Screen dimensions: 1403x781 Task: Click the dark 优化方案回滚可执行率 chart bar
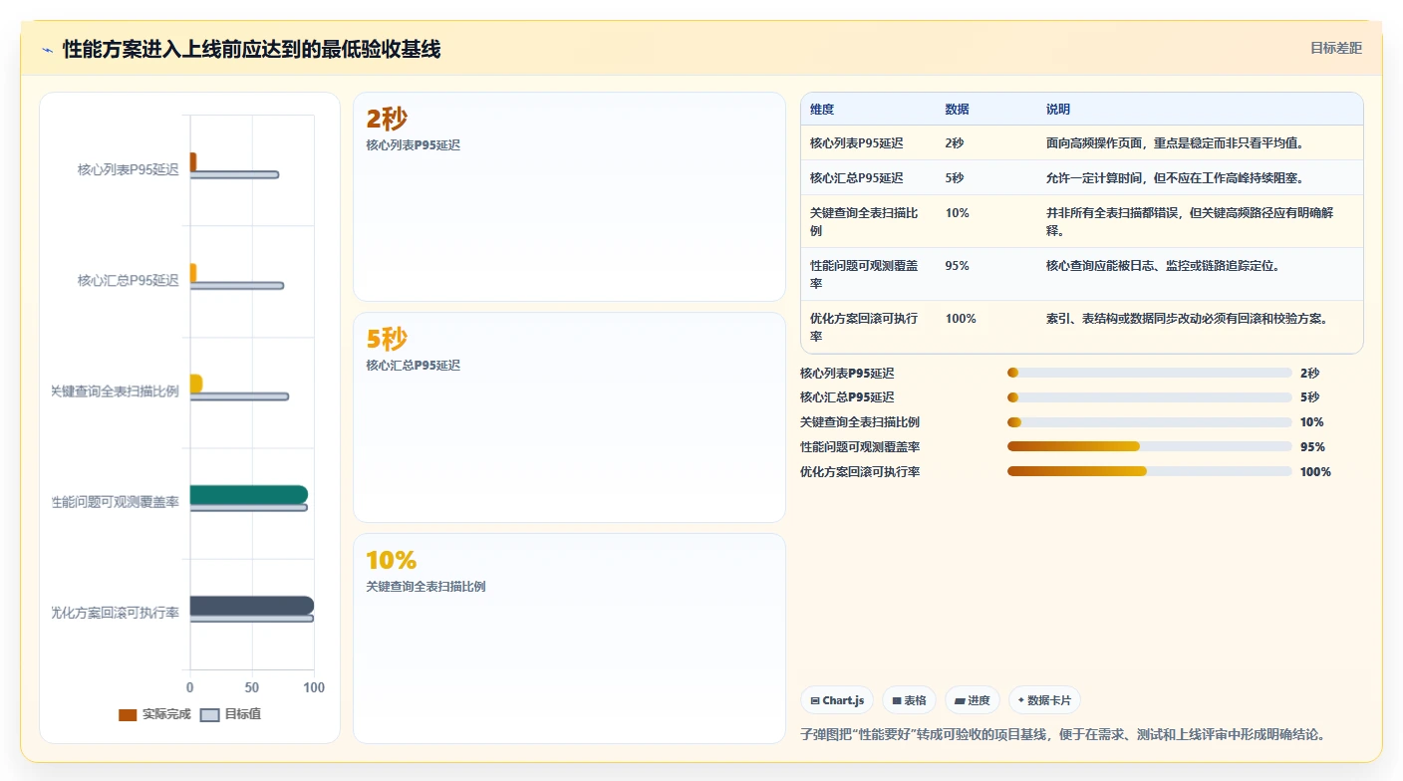tap(252, 605)
